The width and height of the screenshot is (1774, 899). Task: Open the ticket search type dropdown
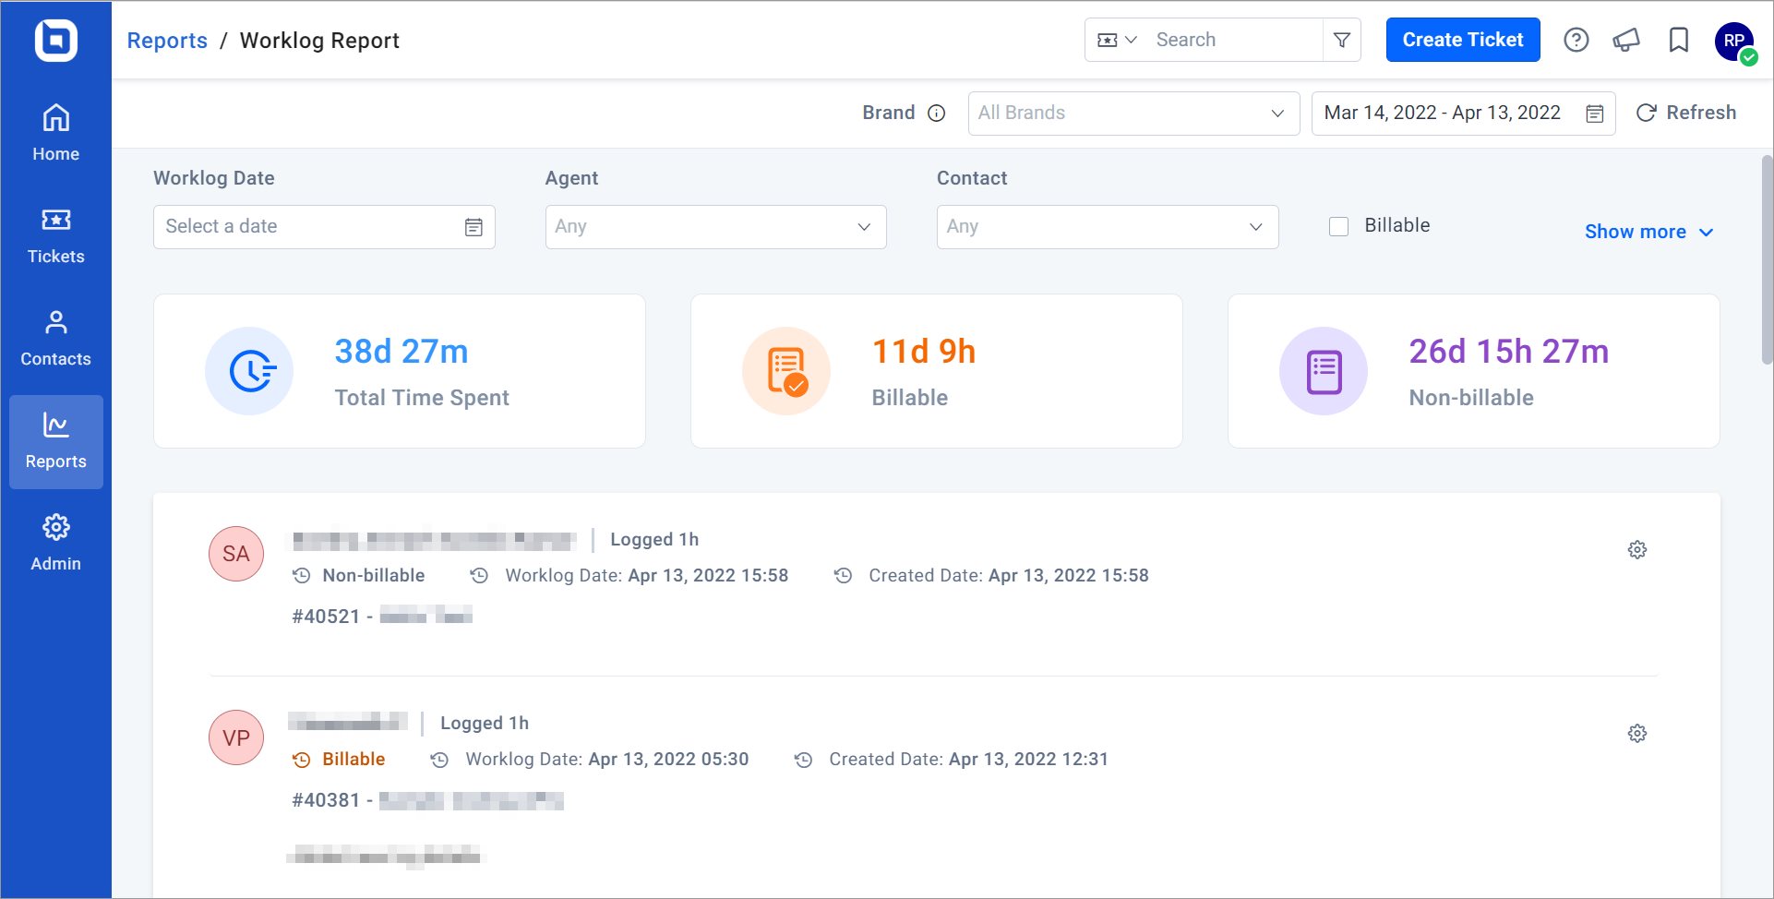click(x=1116, y=40)
